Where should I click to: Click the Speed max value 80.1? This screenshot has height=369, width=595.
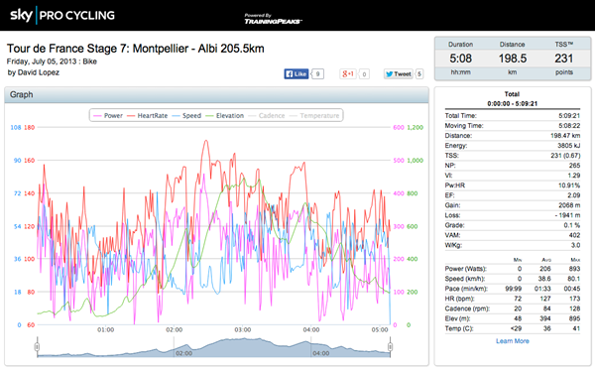coord(574,279)
